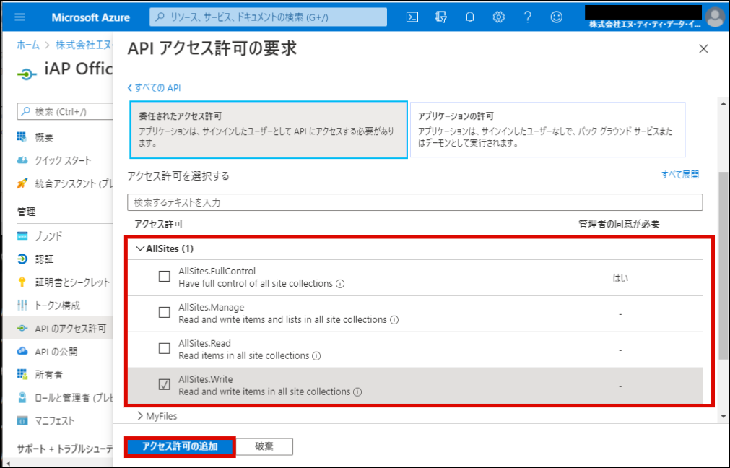Click the 概要 overview icon in sidebar

(x=22, y=137)
